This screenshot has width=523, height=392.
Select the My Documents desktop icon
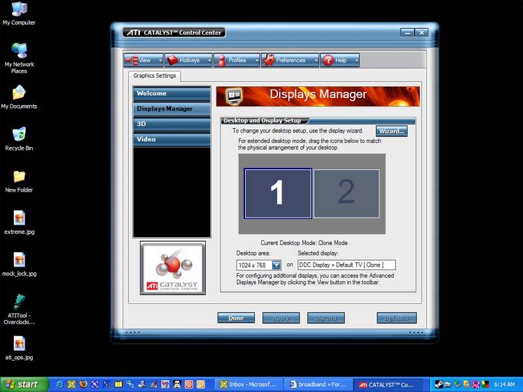tap(19, 97)
